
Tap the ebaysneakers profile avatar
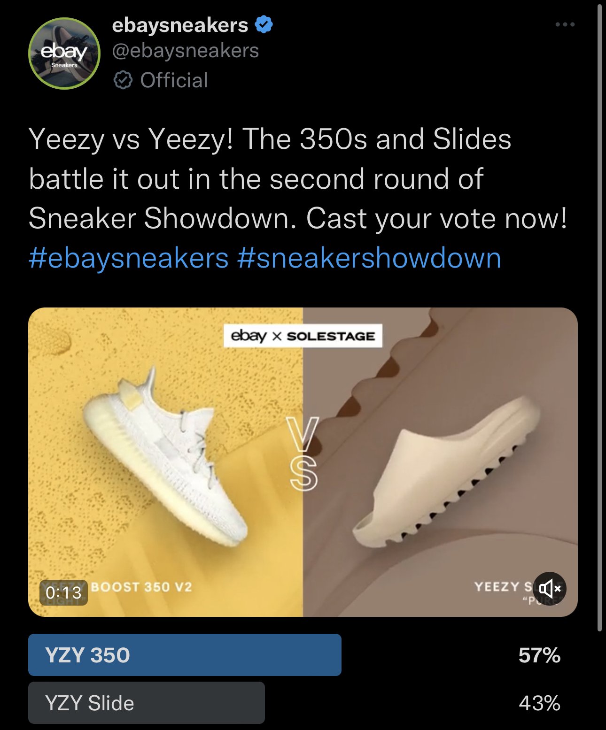64,54
